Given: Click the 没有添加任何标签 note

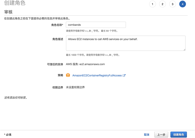Looking at the screenshot, I should coord(16,97).
